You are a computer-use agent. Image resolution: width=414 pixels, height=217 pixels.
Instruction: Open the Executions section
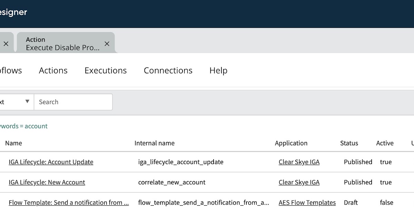(x=106, y=70)
